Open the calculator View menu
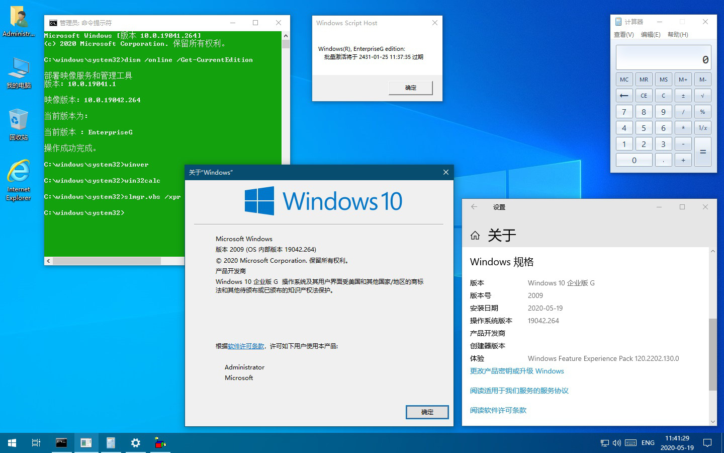 pos(623,35)
